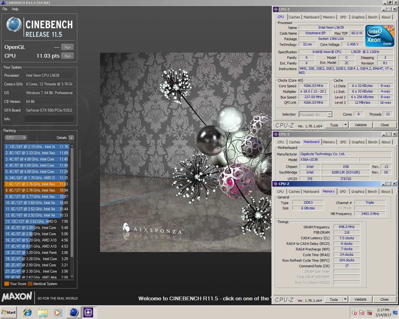Open Windows Media Player taskbar icon

pos(58,312)
